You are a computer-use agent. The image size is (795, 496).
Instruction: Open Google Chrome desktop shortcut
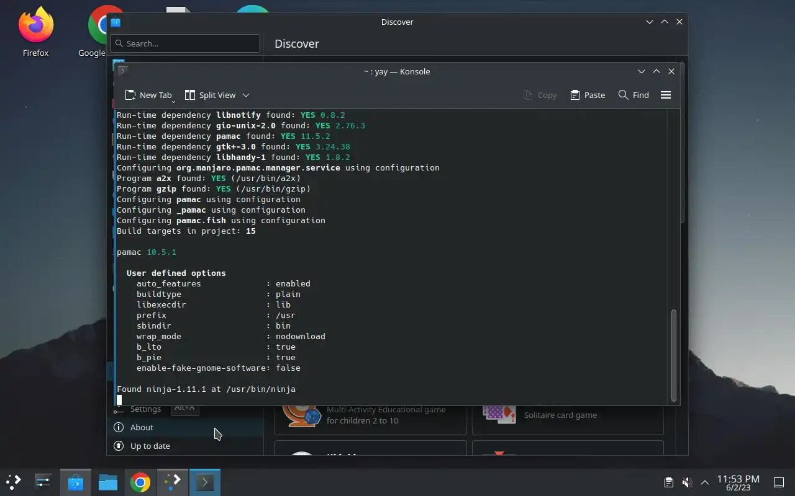(x=98, y=32)
